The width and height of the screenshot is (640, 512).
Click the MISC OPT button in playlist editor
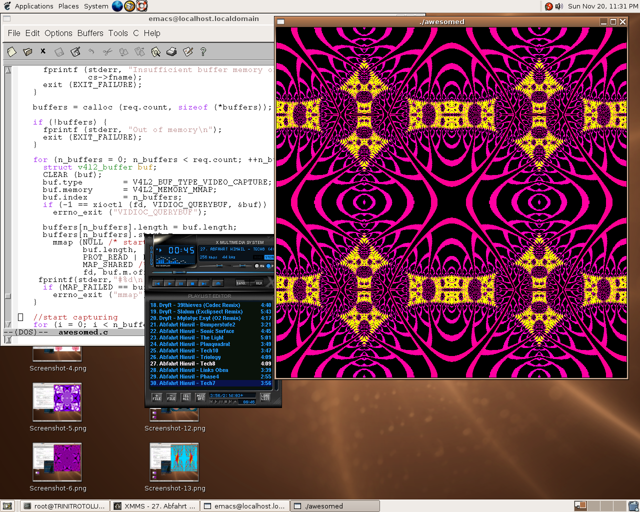pyautogui.click(x=200, y=397)
